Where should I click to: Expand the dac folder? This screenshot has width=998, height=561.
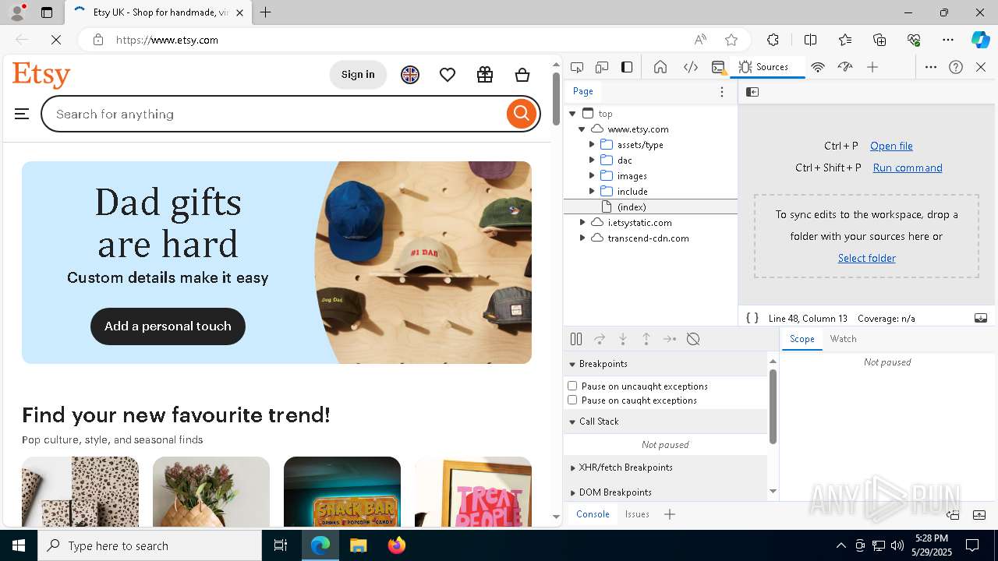coord(592,161)
